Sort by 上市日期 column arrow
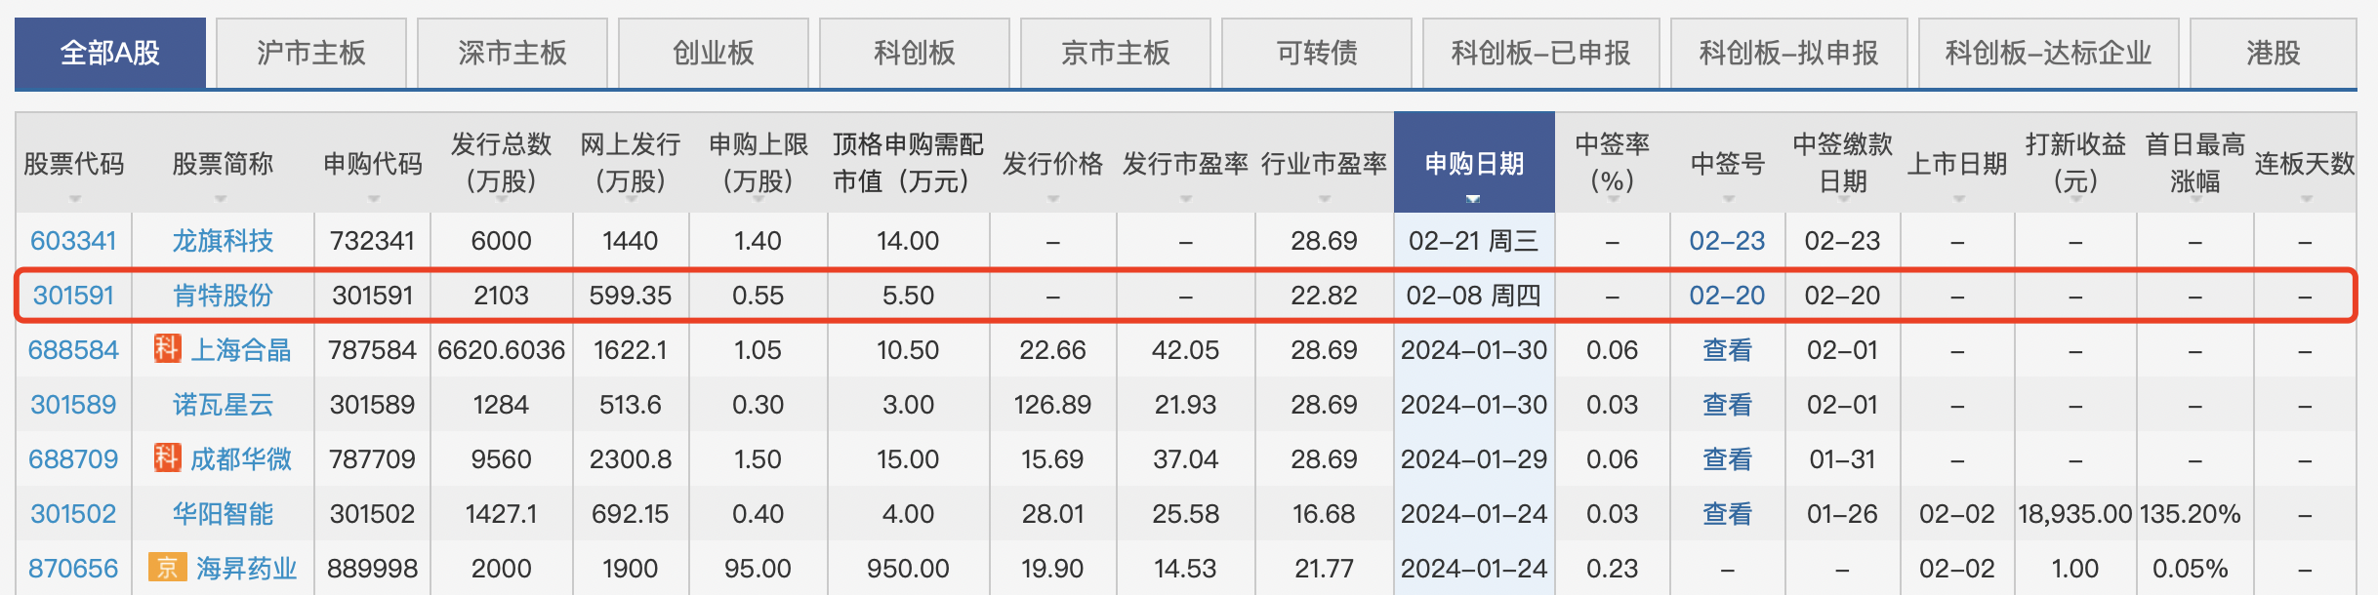The image size is (2378, 595). coord(1958,199)
